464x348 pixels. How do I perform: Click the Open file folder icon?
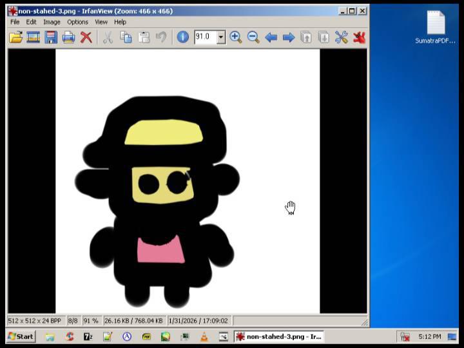tap(15, 37)
